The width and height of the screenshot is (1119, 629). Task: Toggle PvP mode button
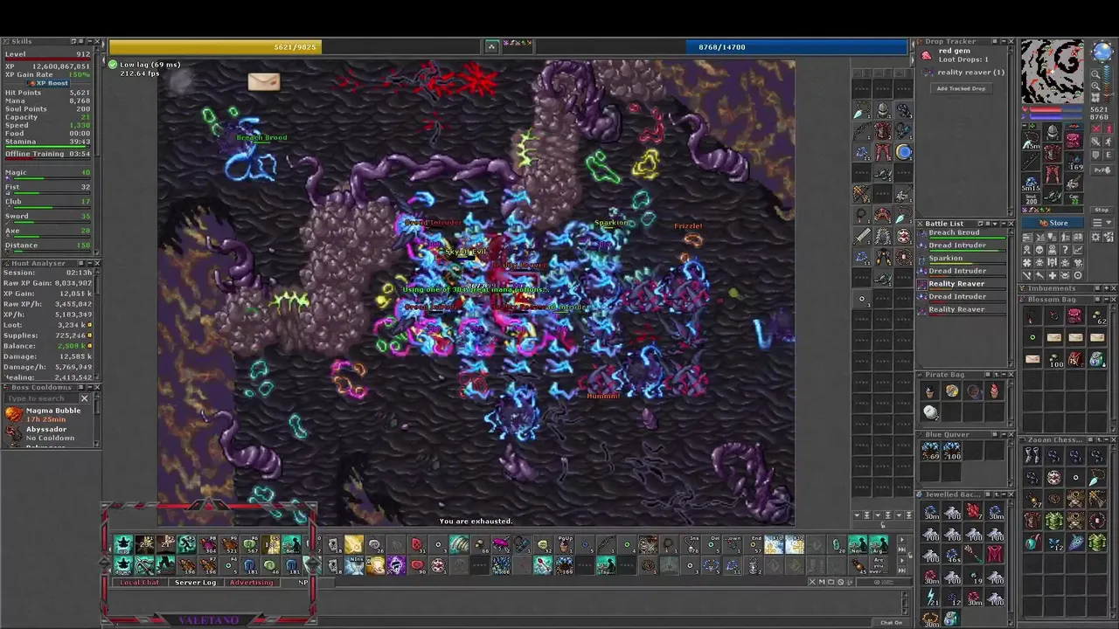pyautogui.click(x=1102, y=170)
